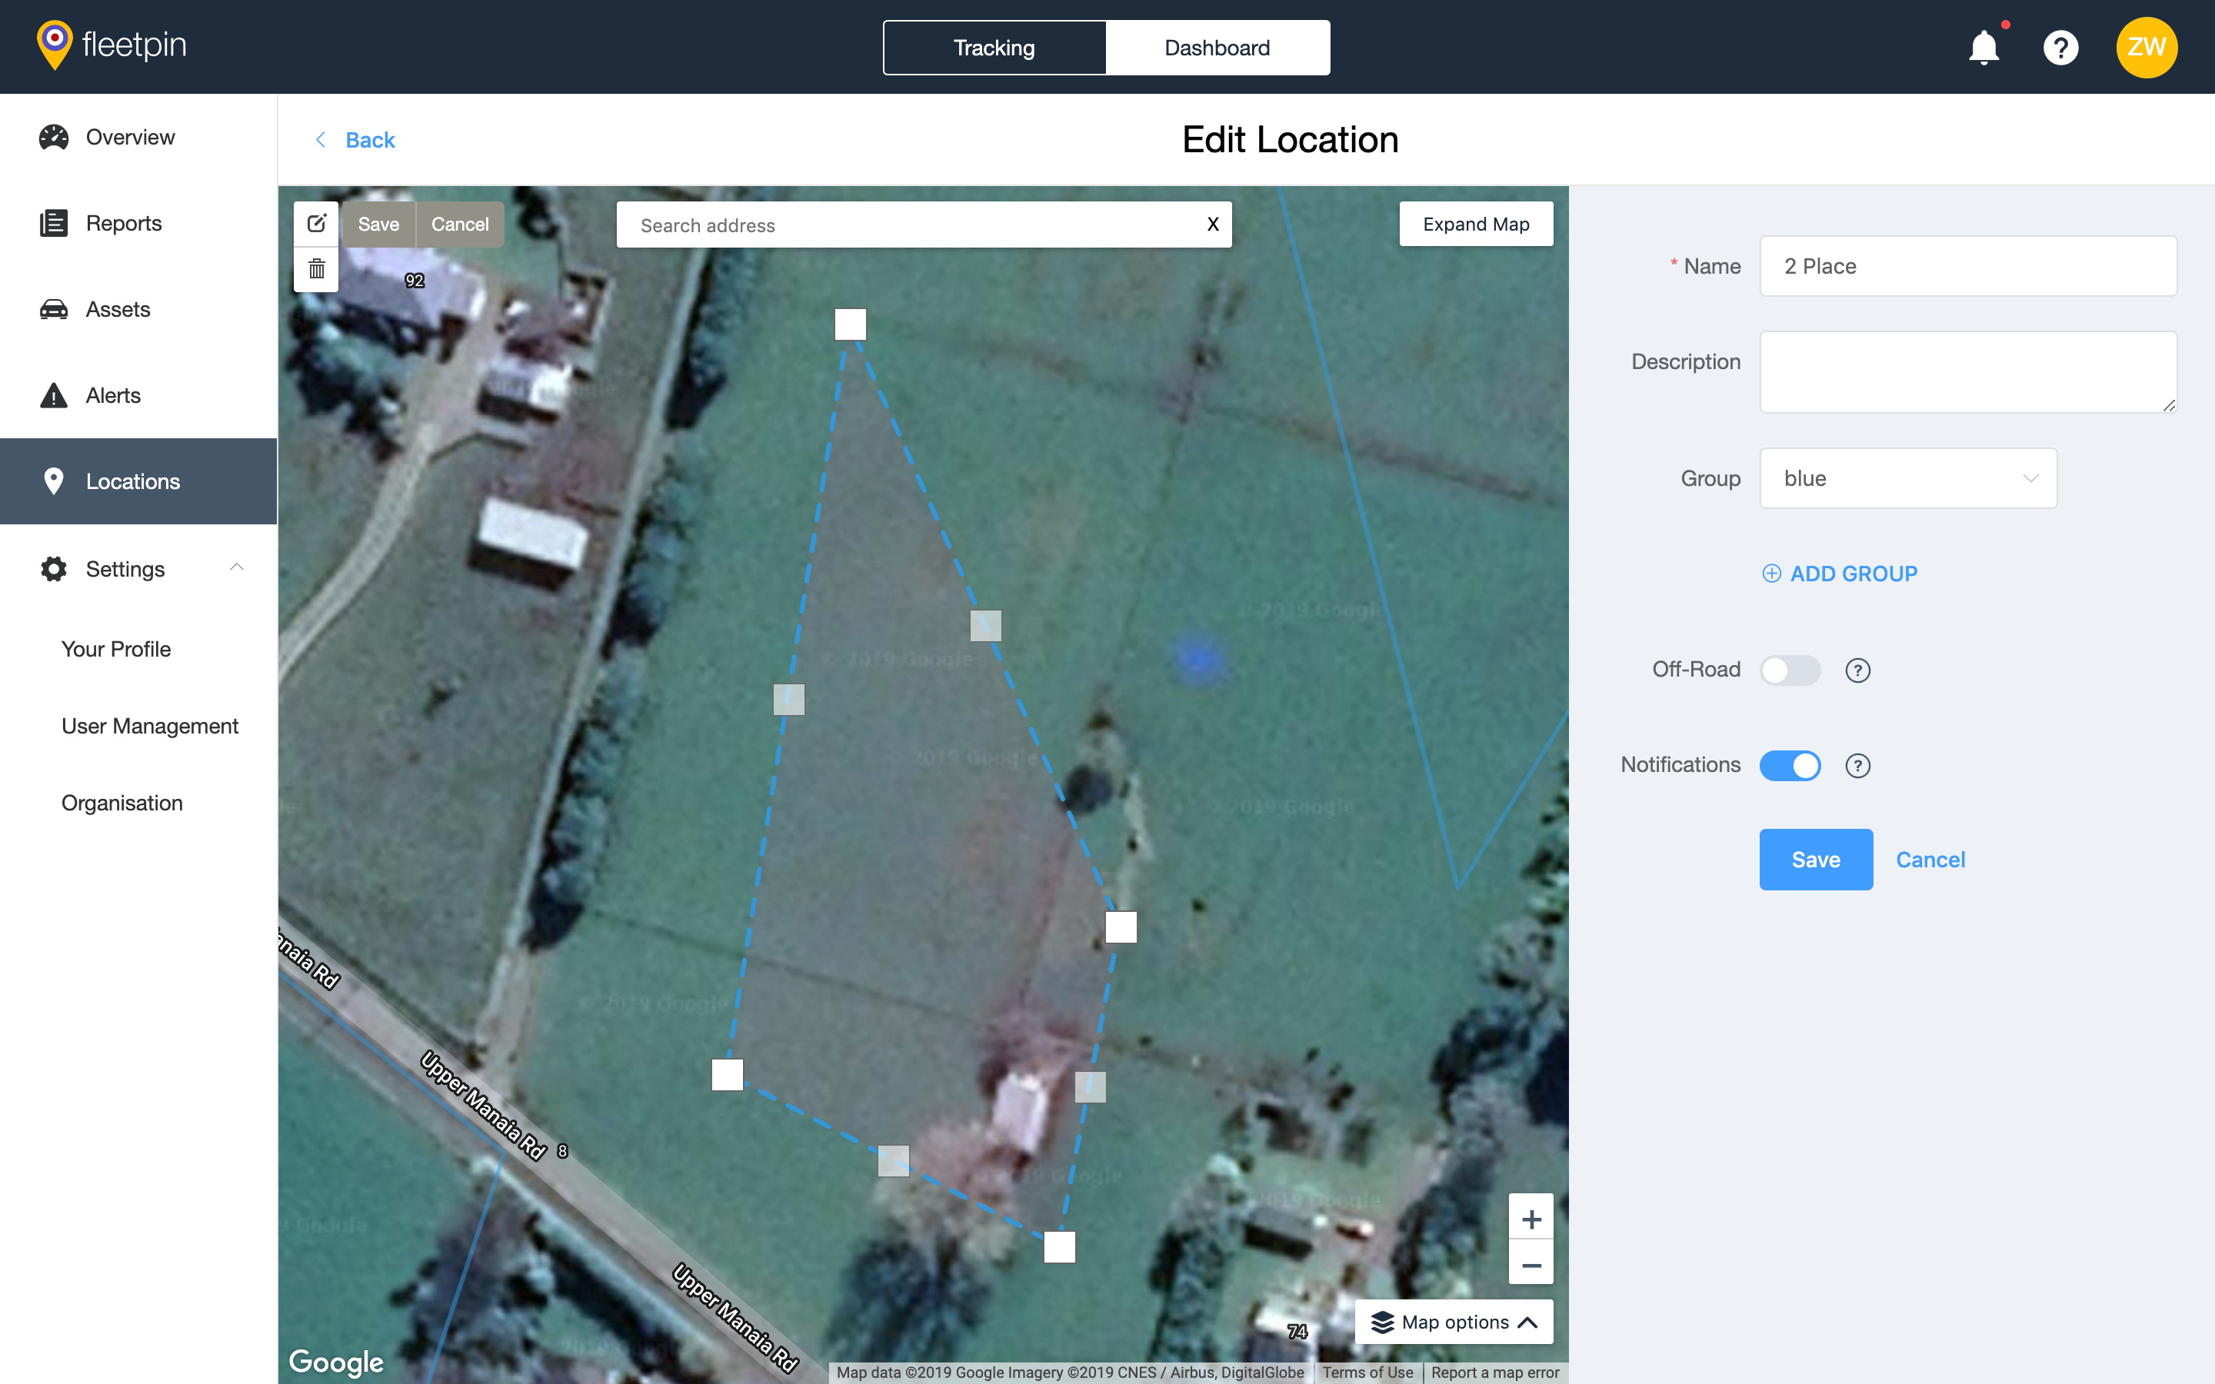Click Report a map error link
Screen dimensions: 2215x1384
pyautogui.click(x=1494, y=1372)
